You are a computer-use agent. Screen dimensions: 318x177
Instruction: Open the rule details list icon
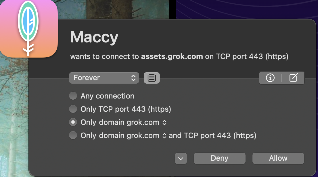152,78
